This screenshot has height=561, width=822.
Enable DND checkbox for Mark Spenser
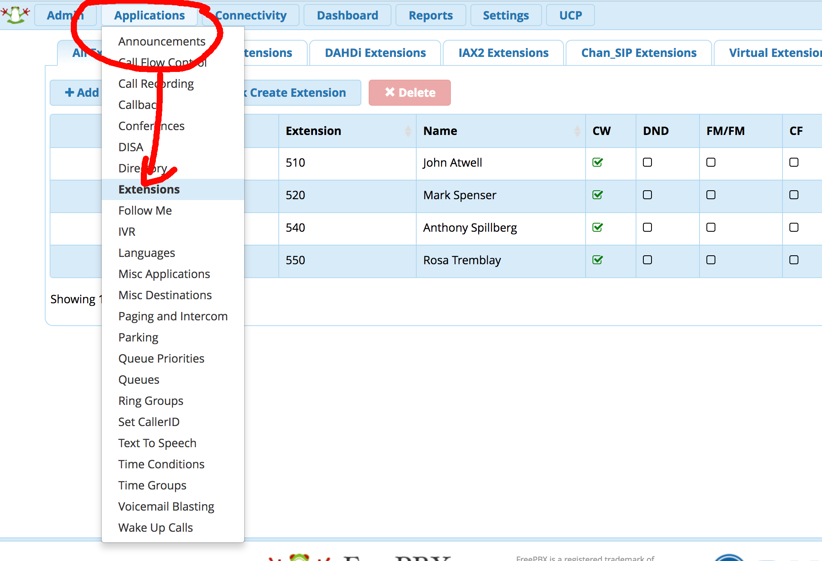click(x=648, y=194)
